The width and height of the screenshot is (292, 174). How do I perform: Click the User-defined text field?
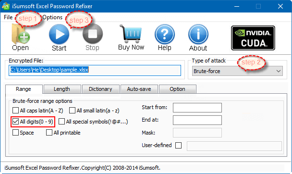tap(234, 146)
